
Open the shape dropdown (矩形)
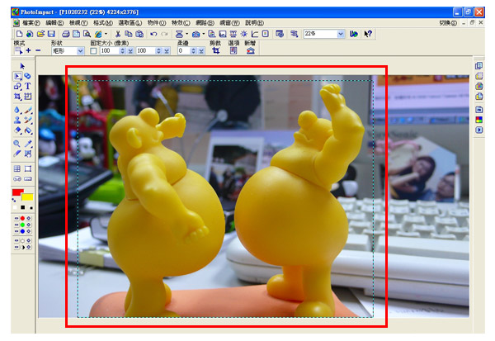82,50
